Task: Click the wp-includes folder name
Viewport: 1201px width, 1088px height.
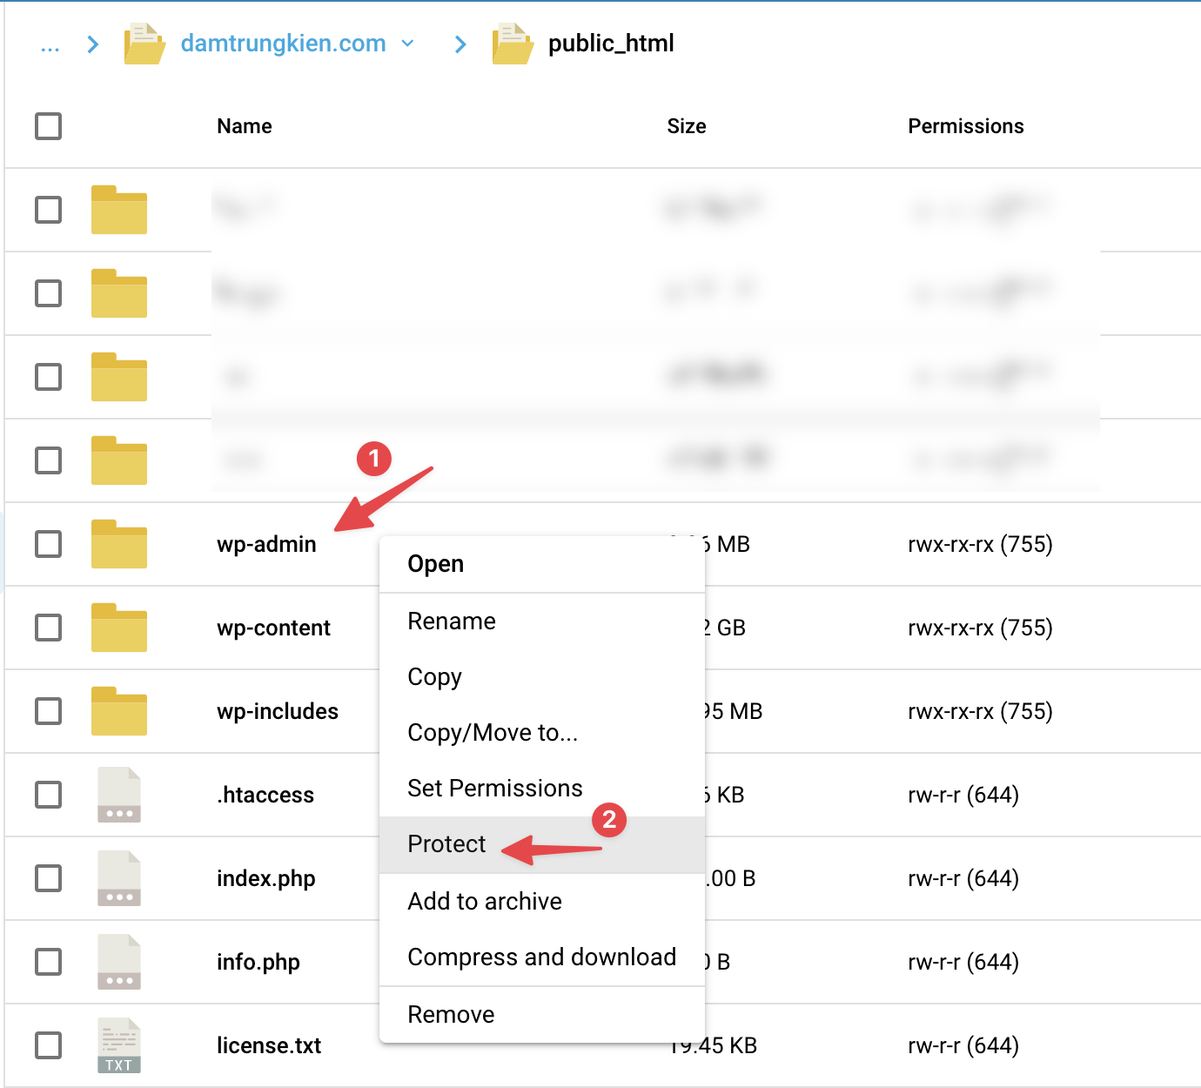Action: click(x=278, y=711)
